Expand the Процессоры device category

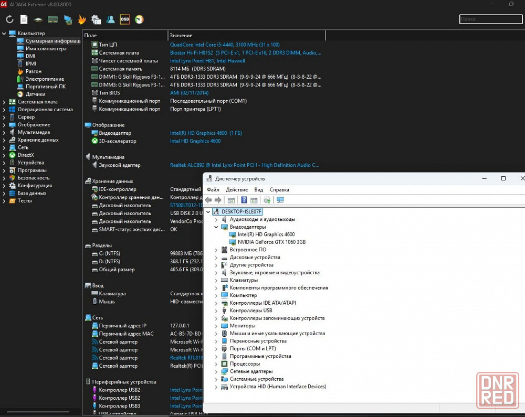(x=216, y=364)
